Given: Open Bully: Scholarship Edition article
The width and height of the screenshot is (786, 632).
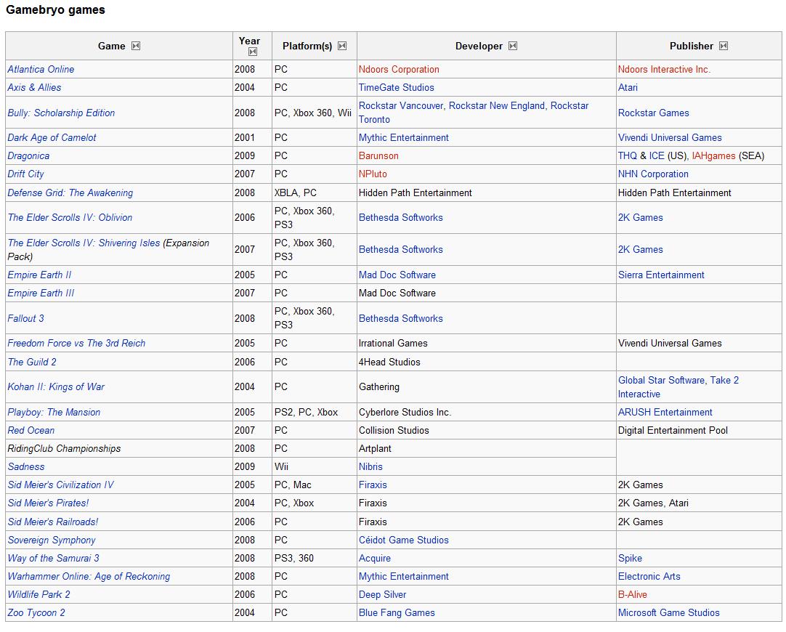Looking at the screenshot, I should [61, 113].
